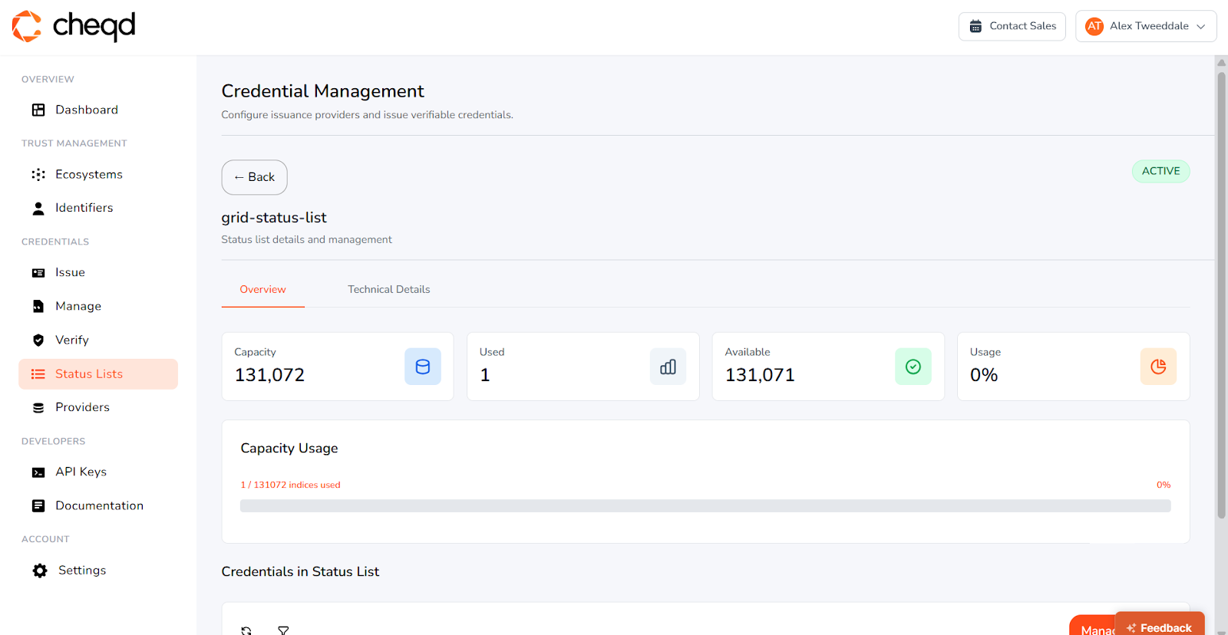1228x635 pixels.
Task: Go back using the Back button
Action: click(254, 177)
